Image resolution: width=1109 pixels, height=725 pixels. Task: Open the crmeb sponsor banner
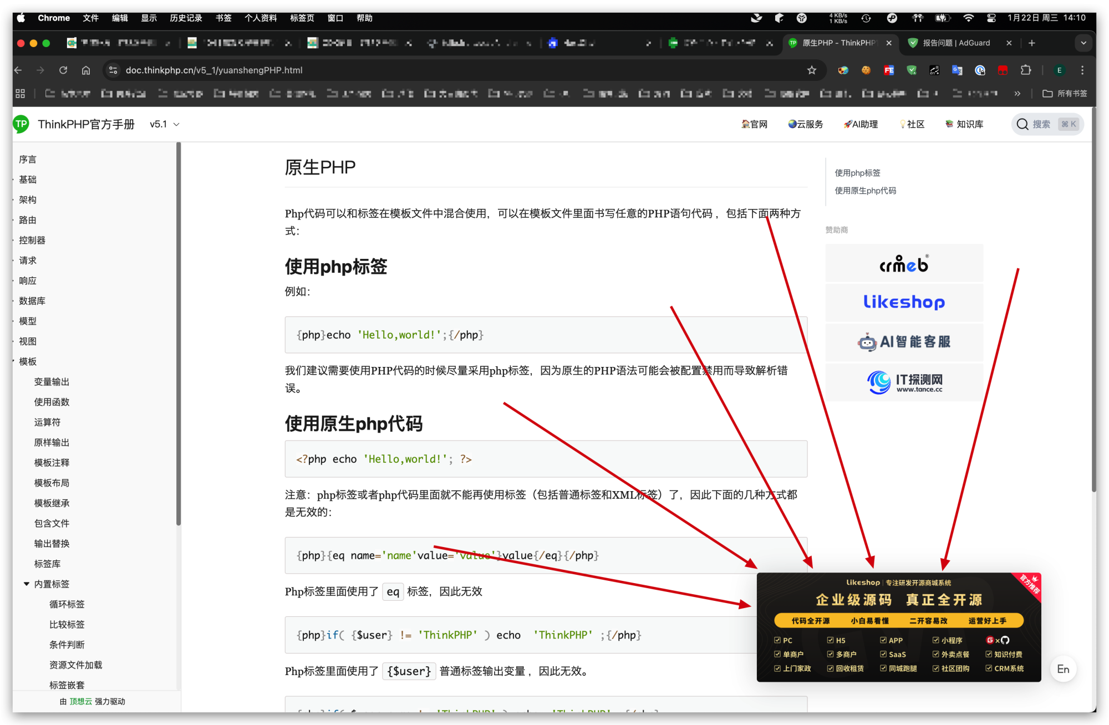[x=904, y=263]
